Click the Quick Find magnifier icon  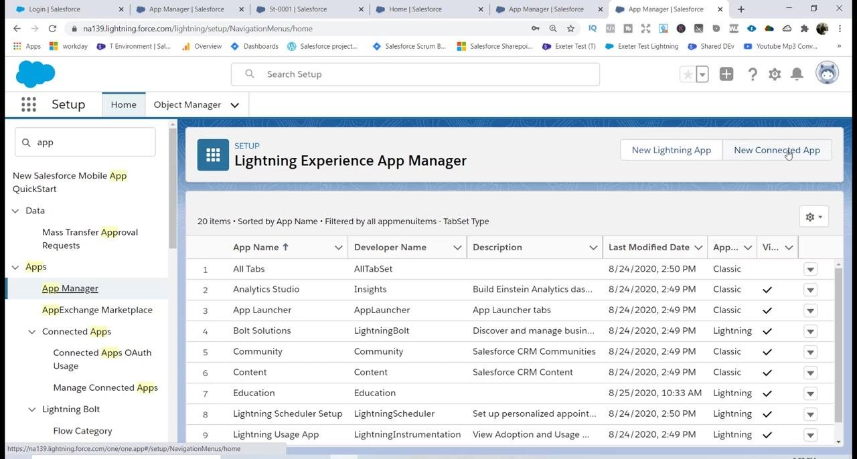pyautogui.click(x=27, y=143)
